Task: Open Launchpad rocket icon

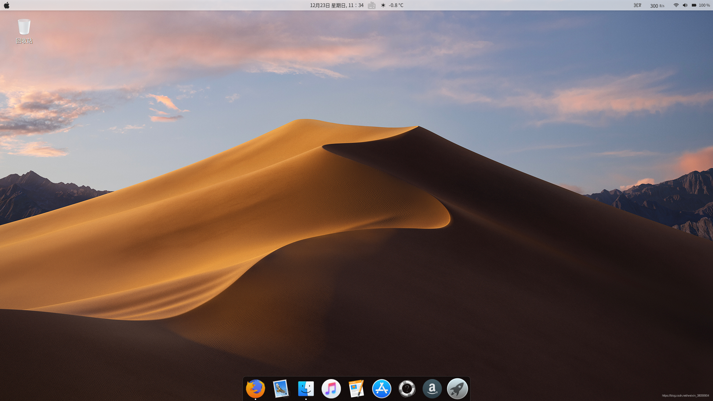Action: point(458,389)
